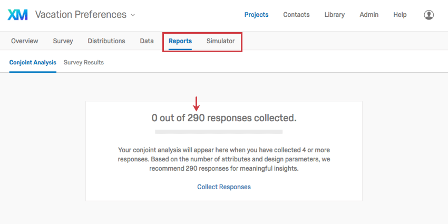Switch to the Survey Results sub-tab
This screenshot has height=224, width=448.
coord(84,62)
